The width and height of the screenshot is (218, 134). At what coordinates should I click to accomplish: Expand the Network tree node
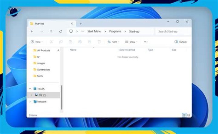tap(30, 101)
